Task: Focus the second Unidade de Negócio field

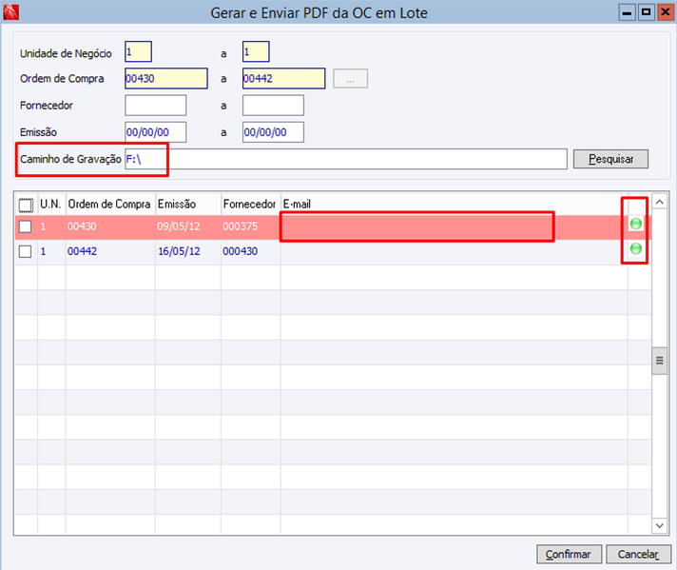Action: tap(256, 51)
